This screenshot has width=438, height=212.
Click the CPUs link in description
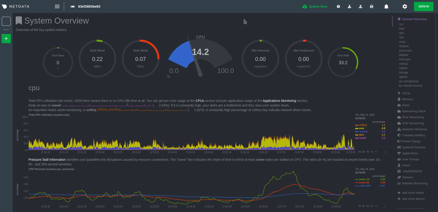200,101
